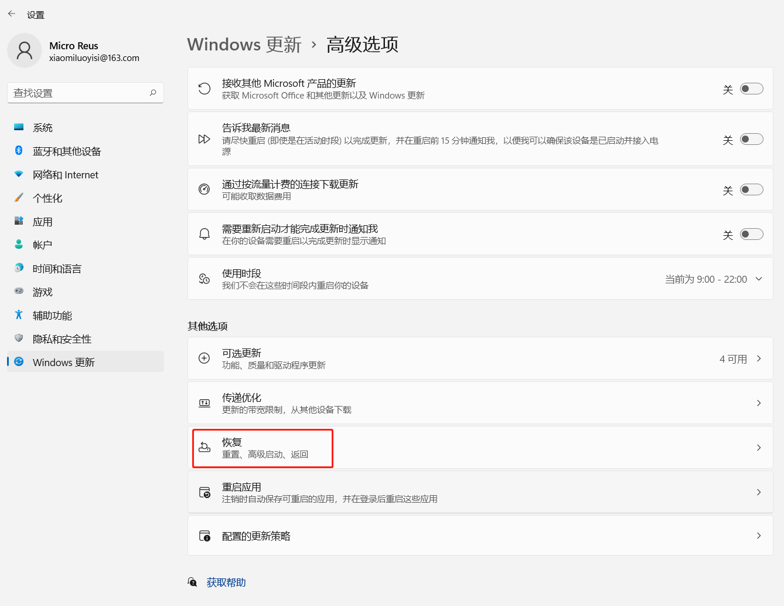Click the 获取帮助 link

[x=226, y=583]
